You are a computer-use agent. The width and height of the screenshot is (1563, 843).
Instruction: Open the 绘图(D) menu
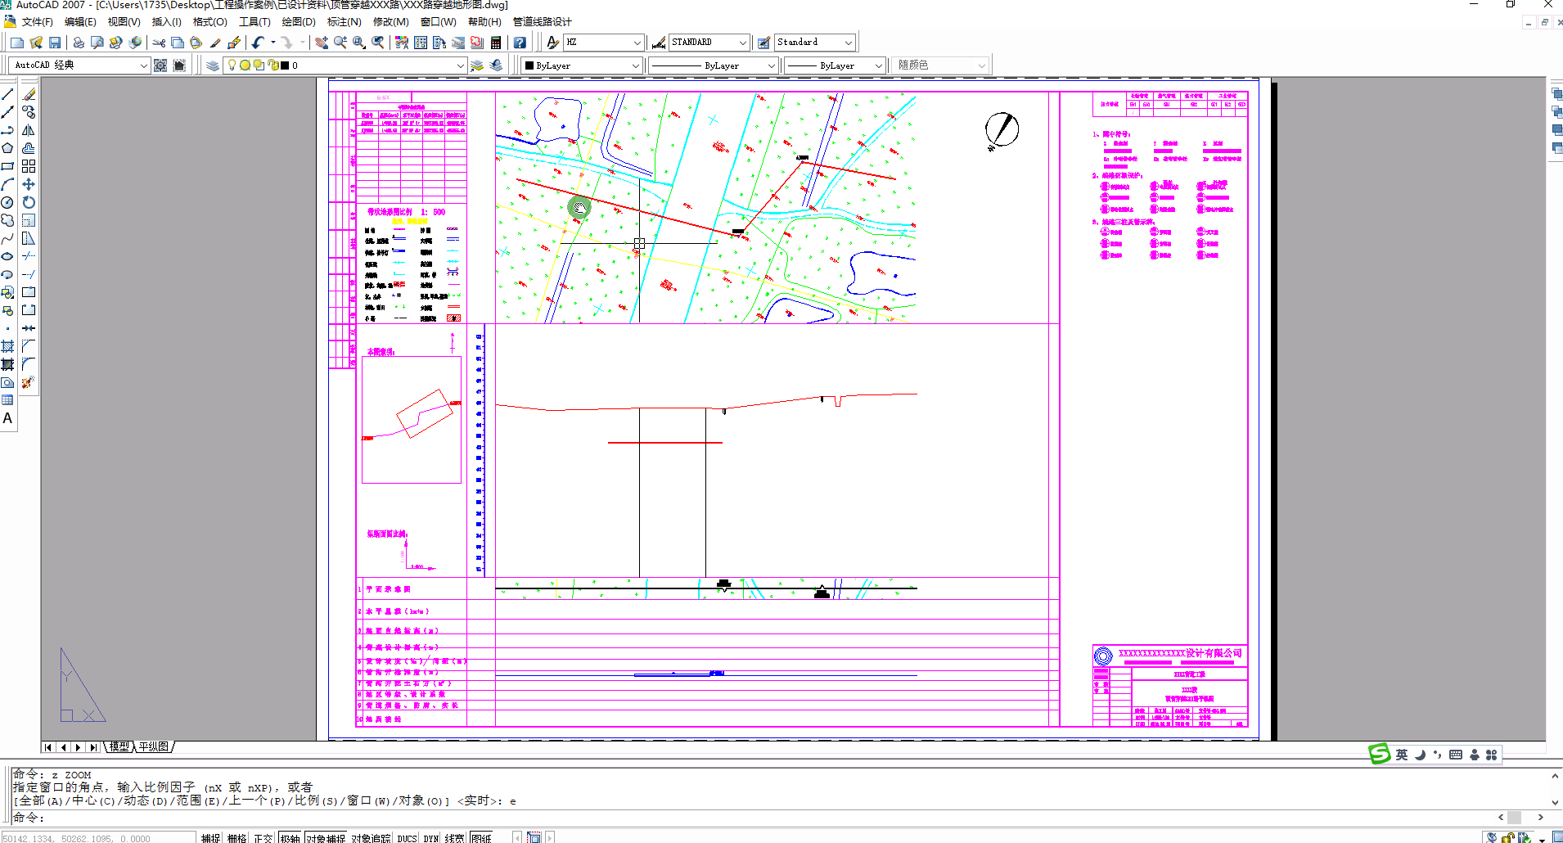(298, 22)
